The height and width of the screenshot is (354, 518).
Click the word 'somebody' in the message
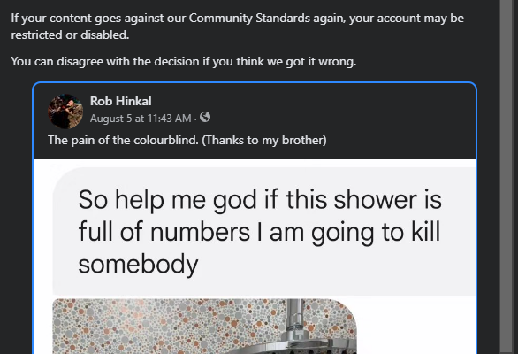(138, 264)
